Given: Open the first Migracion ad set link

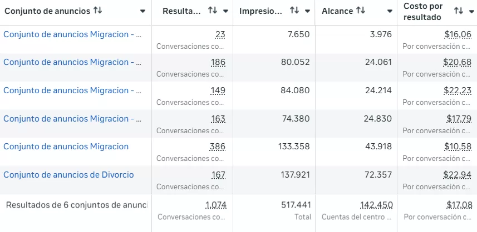Looking at the screenshot, I should [x=72, y=34].
